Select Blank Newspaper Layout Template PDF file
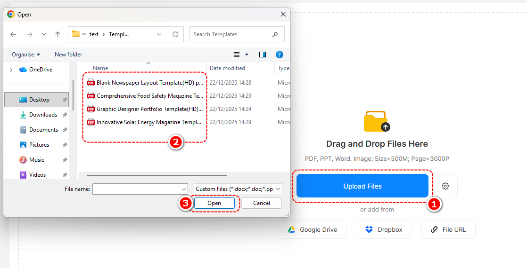The width and height of the screenshot is (527, 268). coord(145,82)
